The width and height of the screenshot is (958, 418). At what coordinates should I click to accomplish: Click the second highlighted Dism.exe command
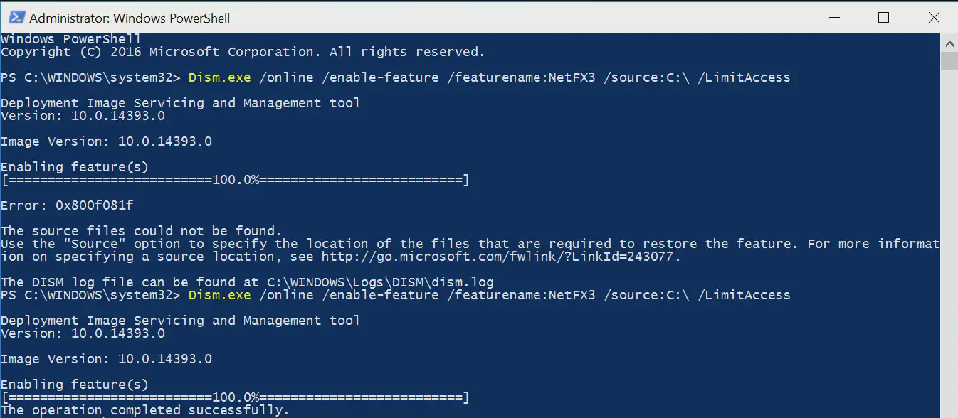(x=219, y=294)
